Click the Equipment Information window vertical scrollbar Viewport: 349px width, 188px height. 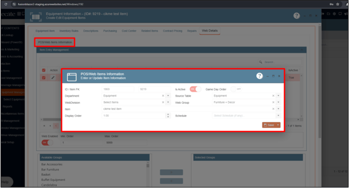(320, 82)
